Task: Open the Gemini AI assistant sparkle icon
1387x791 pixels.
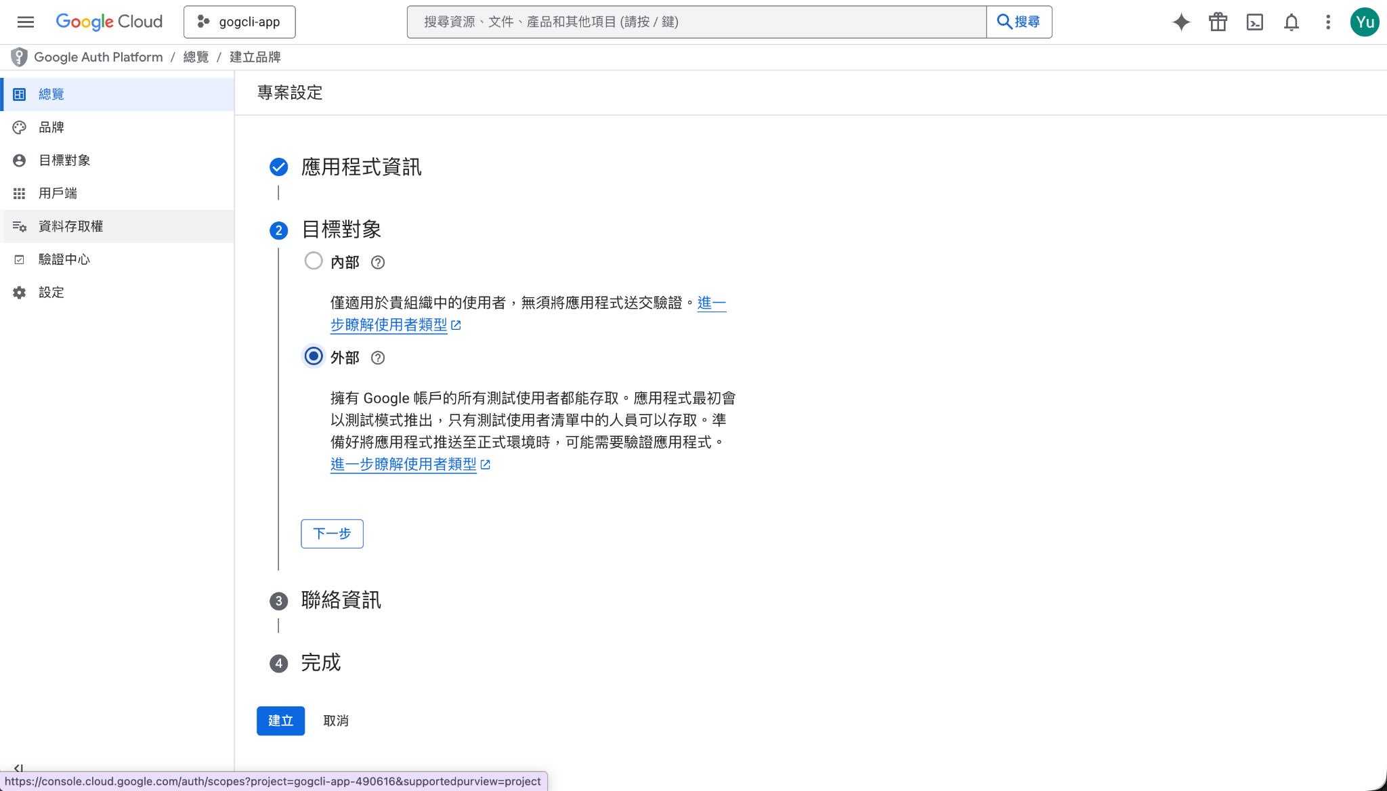Action: tap(1181, 22)
